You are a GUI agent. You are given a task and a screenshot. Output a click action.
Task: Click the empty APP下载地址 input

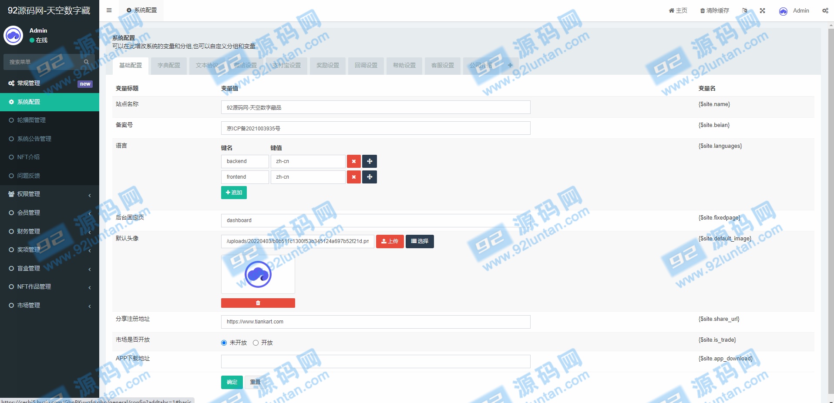376,361
